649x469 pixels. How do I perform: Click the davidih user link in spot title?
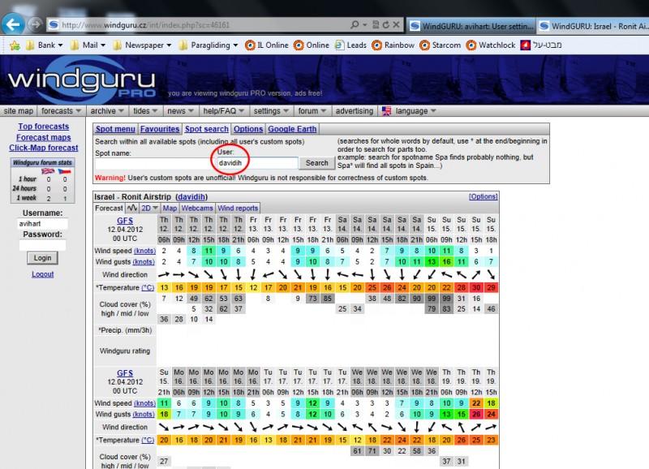point(191,196)
